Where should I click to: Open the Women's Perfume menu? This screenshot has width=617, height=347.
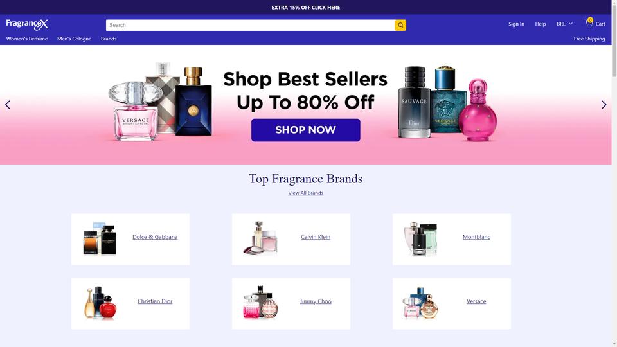coord(27,39)
